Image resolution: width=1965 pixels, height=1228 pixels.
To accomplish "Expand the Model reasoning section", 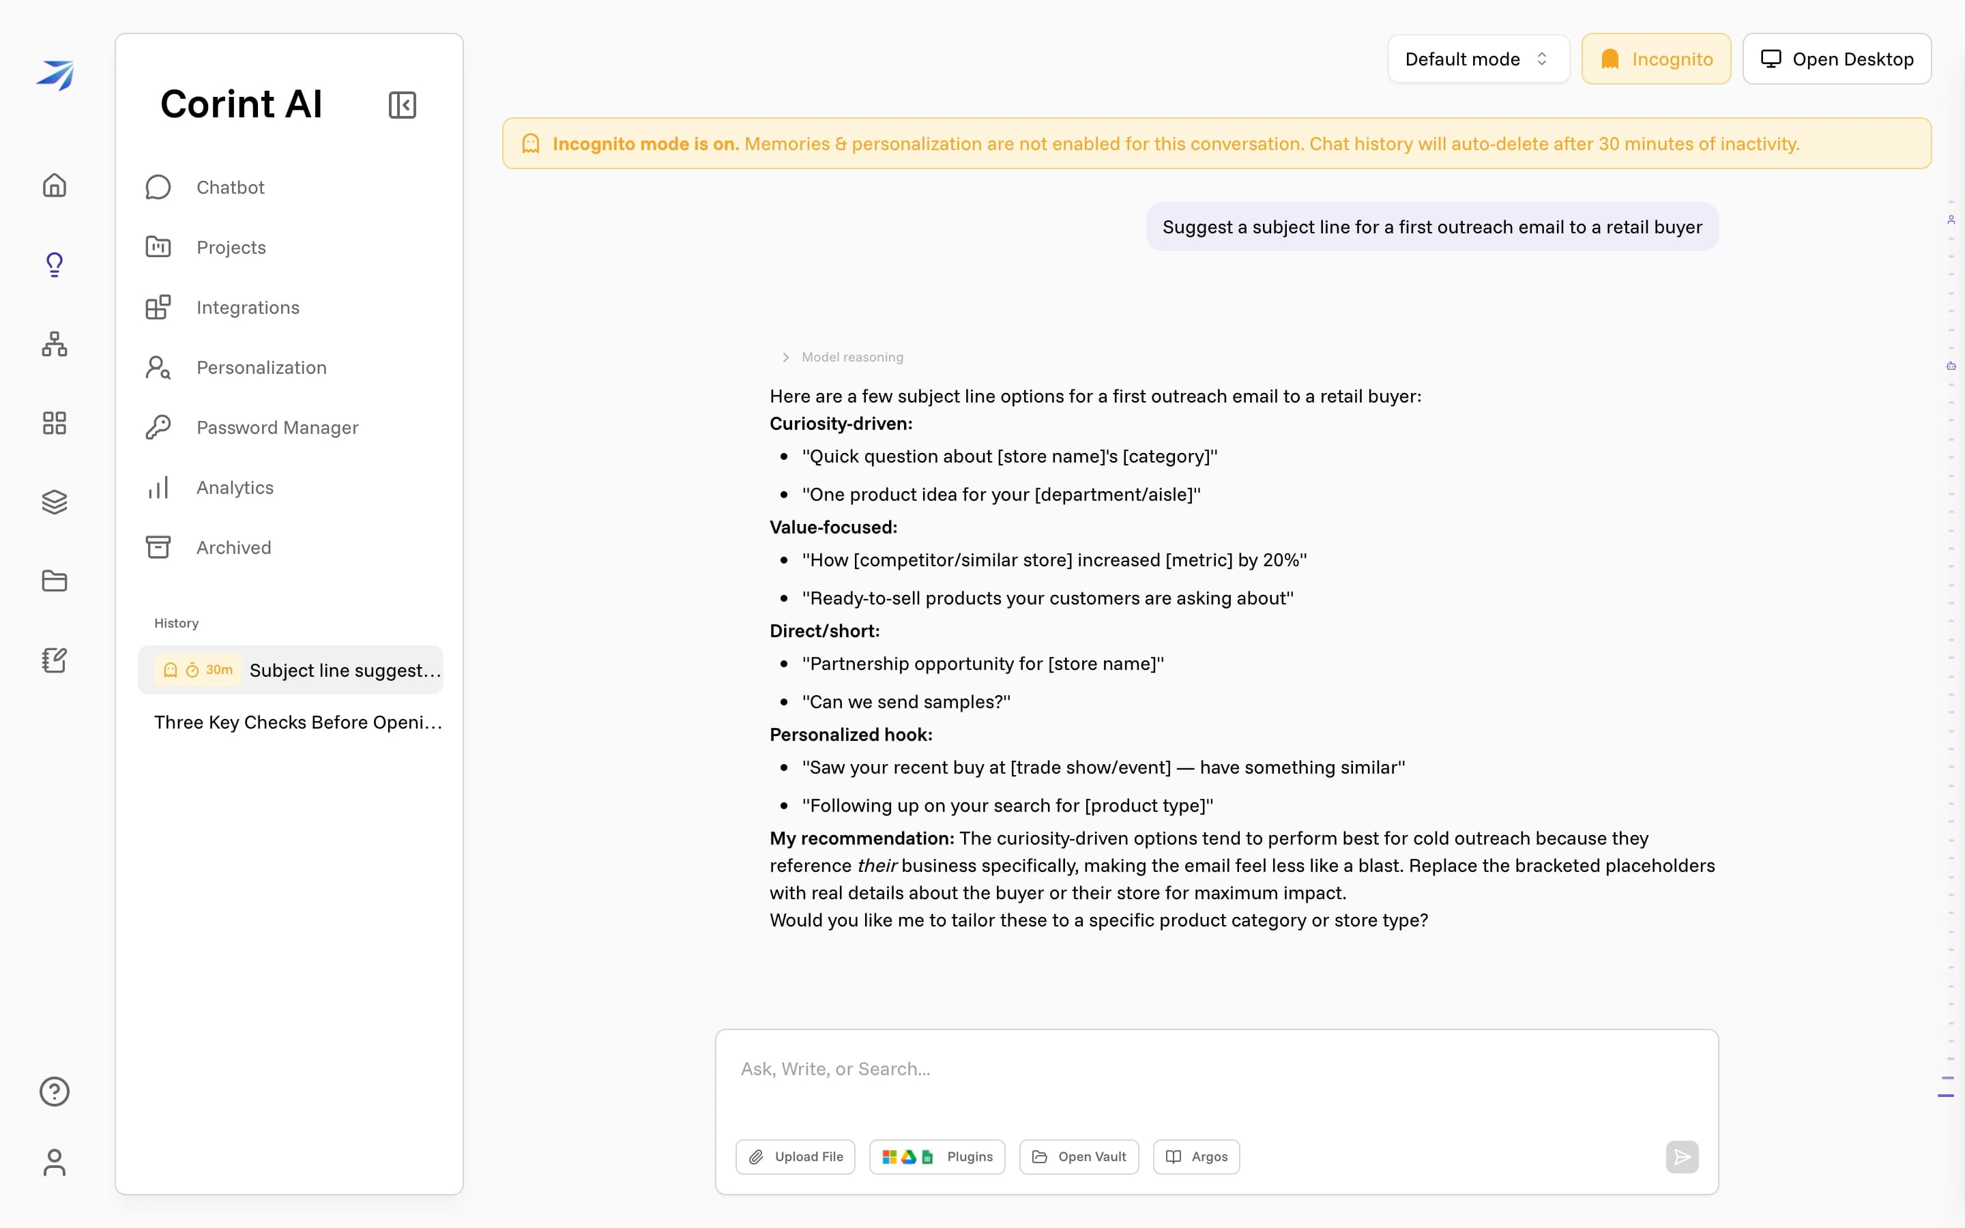I will [843, 357].
